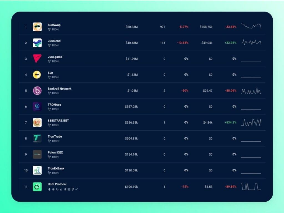Screen dimensions: 284x213
Task: Open the TronTrade dapp name link
Action: tap(55, 136)
